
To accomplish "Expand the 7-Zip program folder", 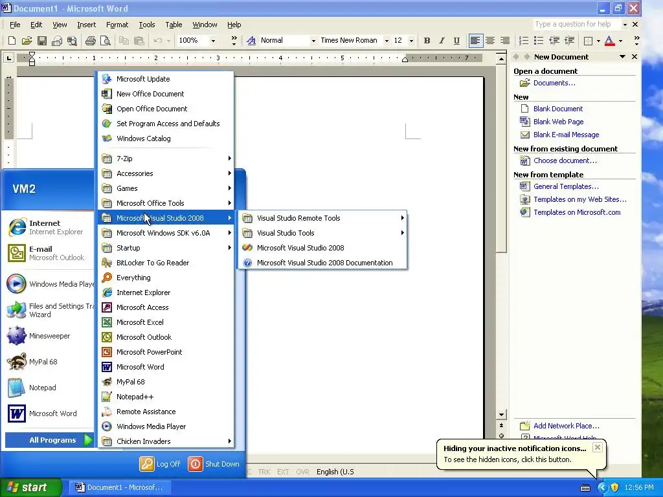I will pos(166,159).
